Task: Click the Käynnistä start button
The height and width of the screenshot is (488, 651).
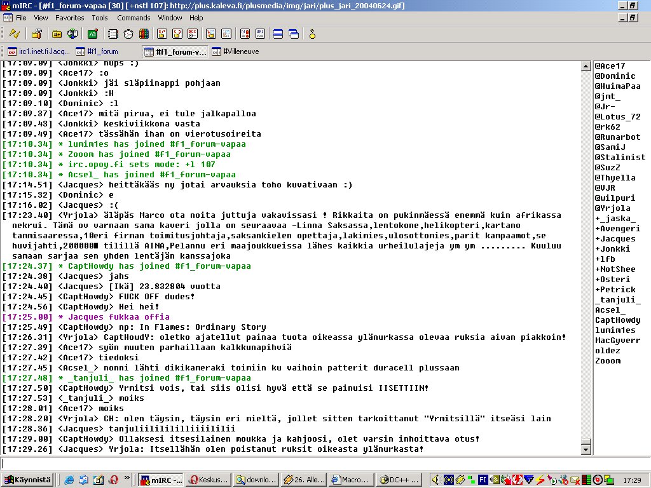Action: point(27,480)
